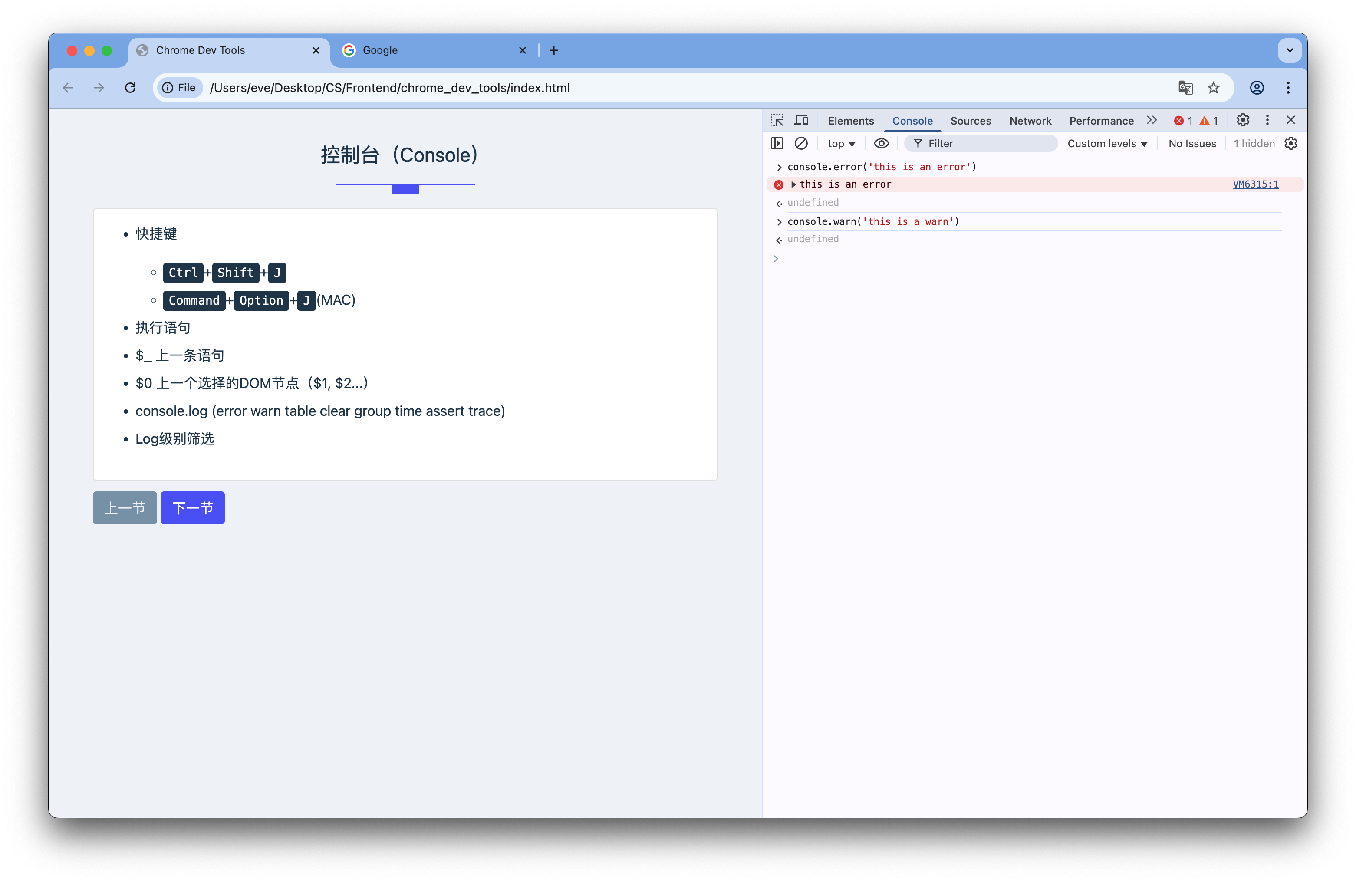1356x882 pixels.
Task: Open the Custom levels dropdown
Action: pos(1107,143)
